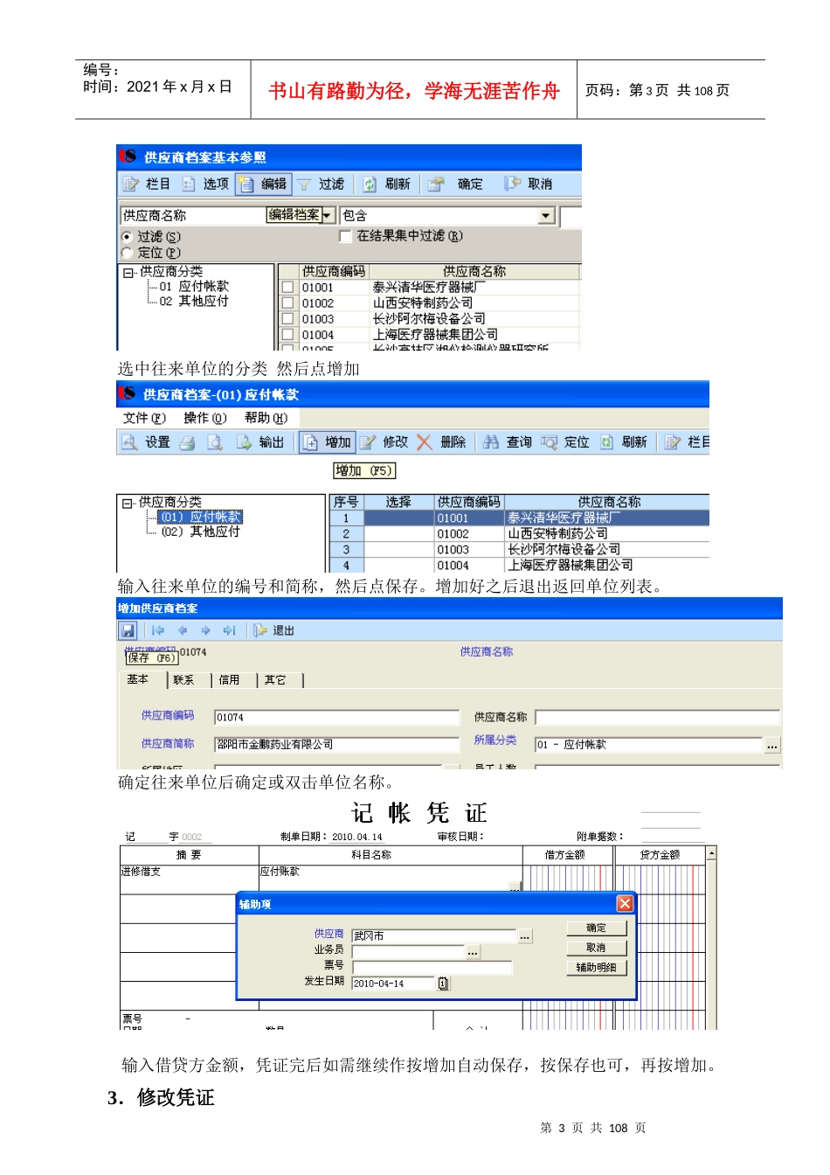Click 输出 icon in 供应商档案 toolbar
Image resolution: width=830 pixels, height=1175 pixels.
pyautogui.click(x=244, y=442)
